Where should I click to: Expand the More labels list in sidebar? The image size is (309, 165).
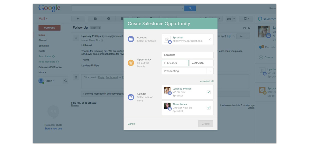[42, 72]
